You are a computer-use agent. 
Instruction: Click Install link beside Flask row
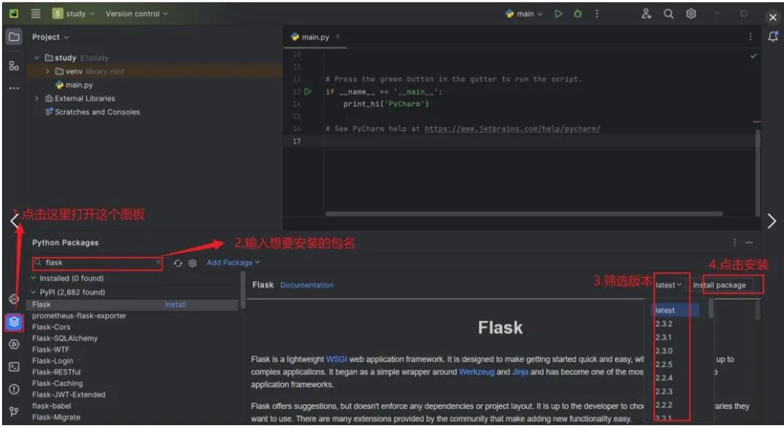click(175, 304)
